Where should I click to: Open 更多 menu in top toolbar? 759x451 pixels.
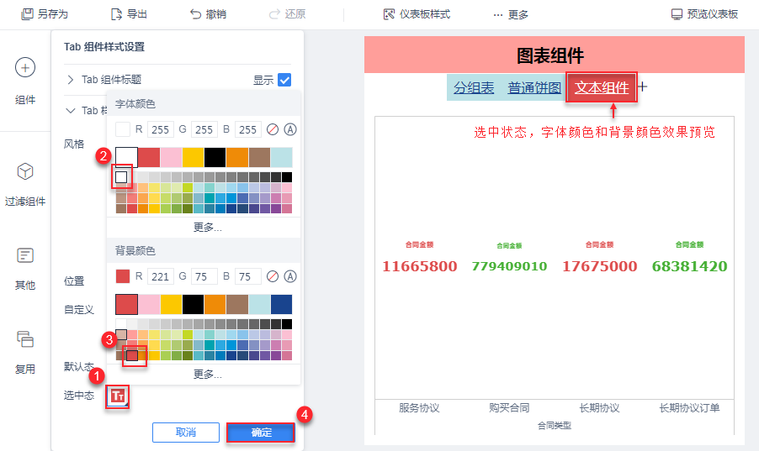click(x=511, y=14)
